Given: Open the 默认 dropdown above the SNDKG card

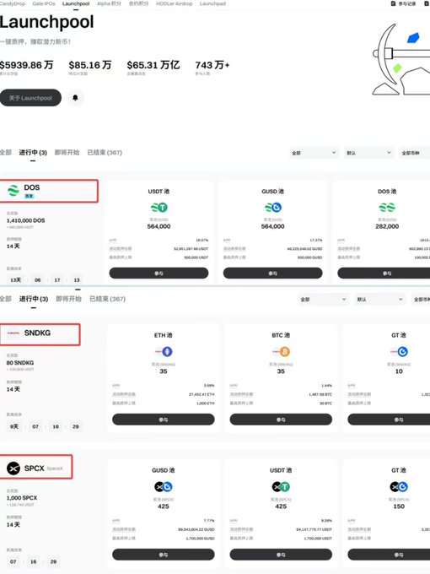Looking at the screenshot, I should [380, 300].
